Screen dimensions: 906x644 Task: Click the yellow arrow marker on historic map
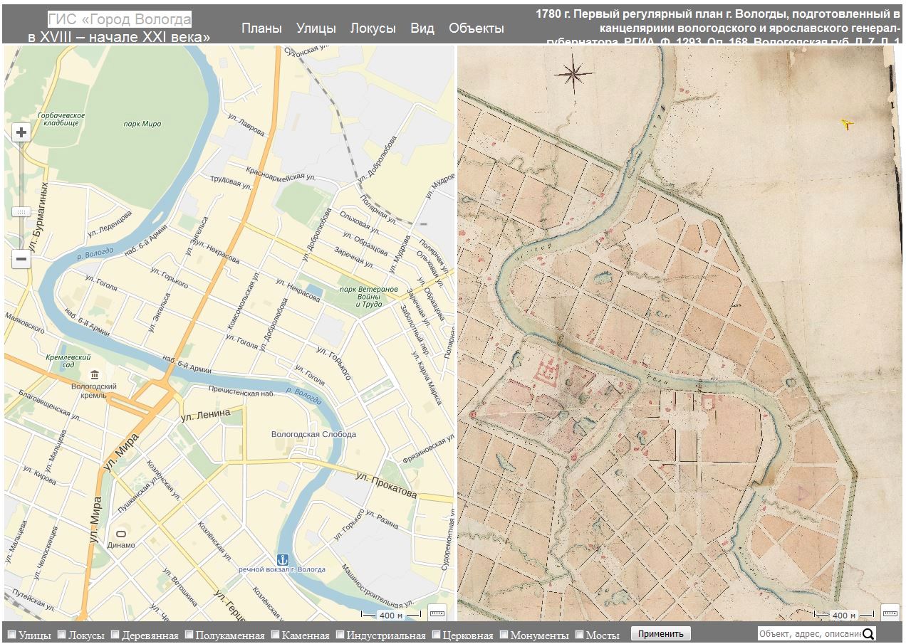[x=846, y=125]
